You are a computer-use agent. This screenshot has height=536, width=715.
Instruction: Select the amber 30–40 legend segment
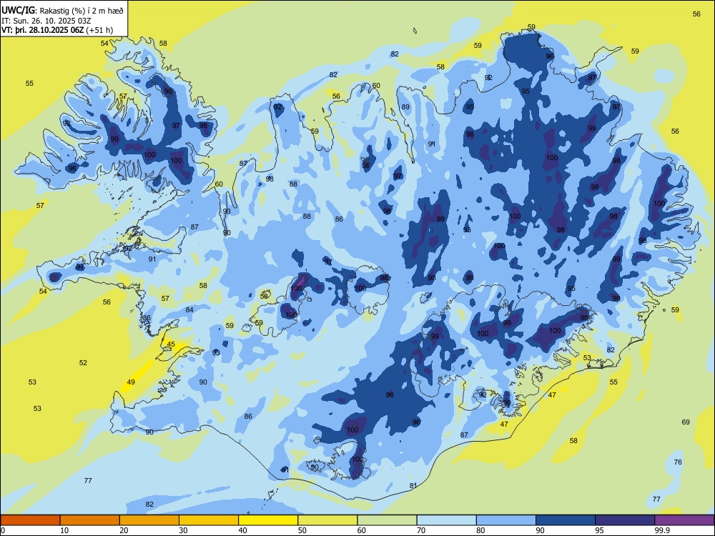click(209, 520)
